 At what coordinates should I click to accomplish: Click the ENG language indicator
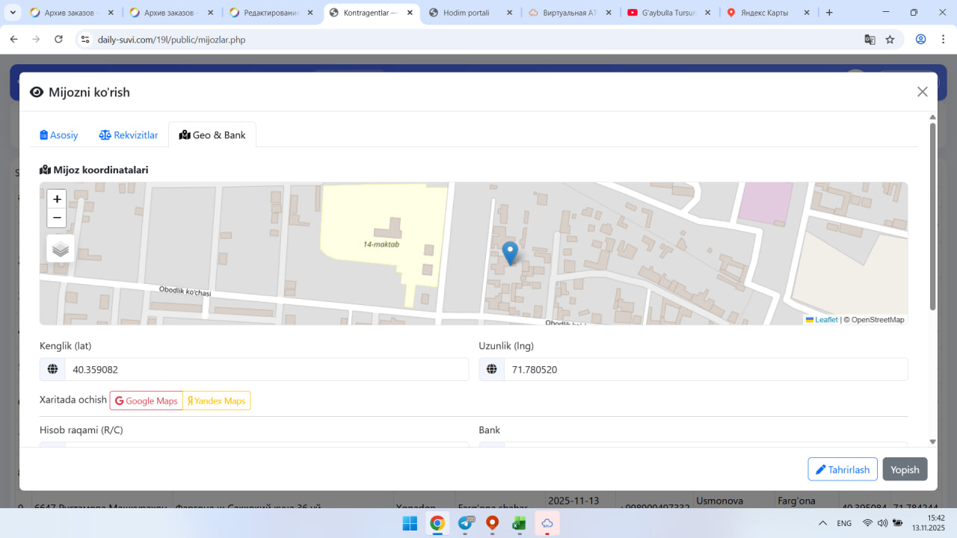click(844, 523)
